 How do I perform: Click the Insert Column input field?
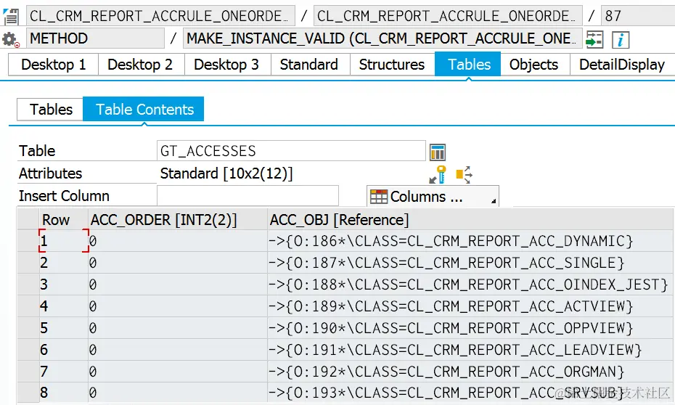(247, 196)
